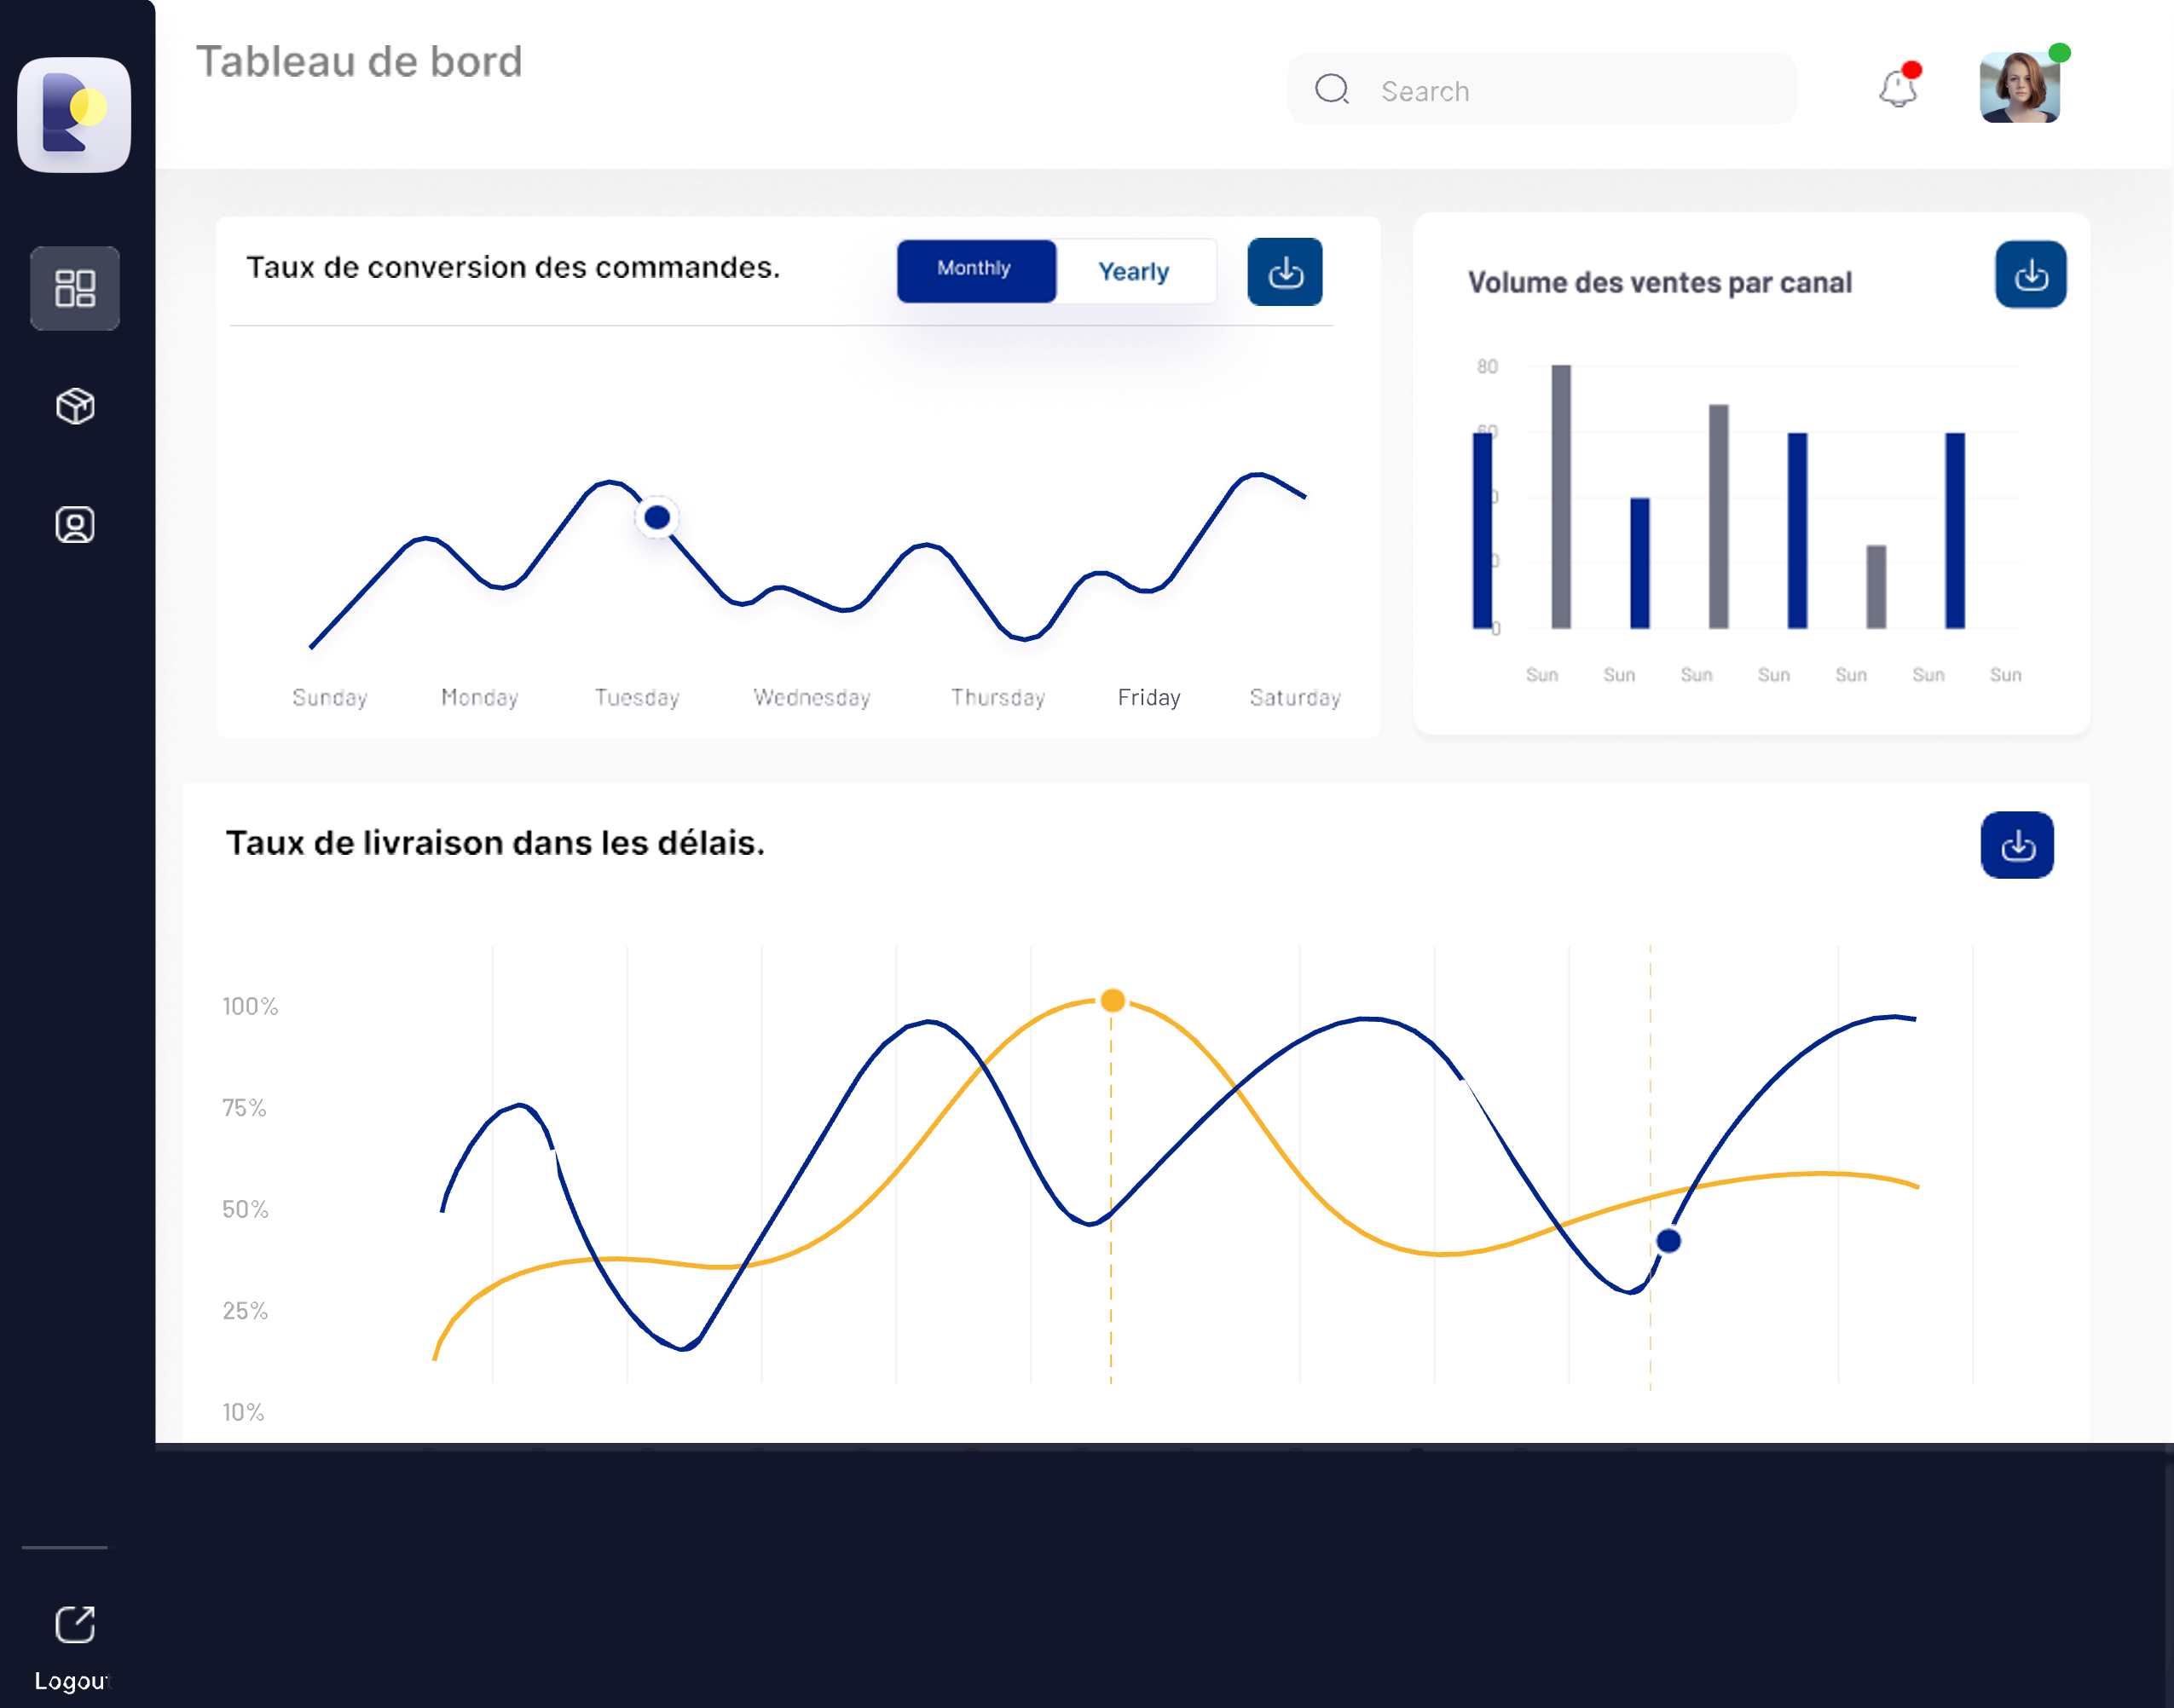Click the 100% axis label
The width and height of the screenshot is (2174, 1708).
pyautogui.click(x=250, y=1006)
